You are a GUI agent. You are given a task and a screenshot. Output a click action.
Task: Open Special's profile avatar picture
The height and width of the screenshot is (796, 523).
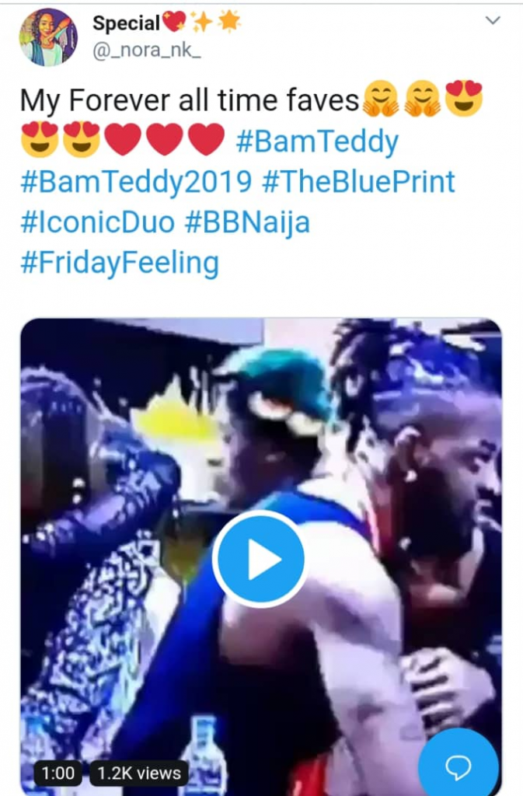pyautogui.click(x=48, y=37)
